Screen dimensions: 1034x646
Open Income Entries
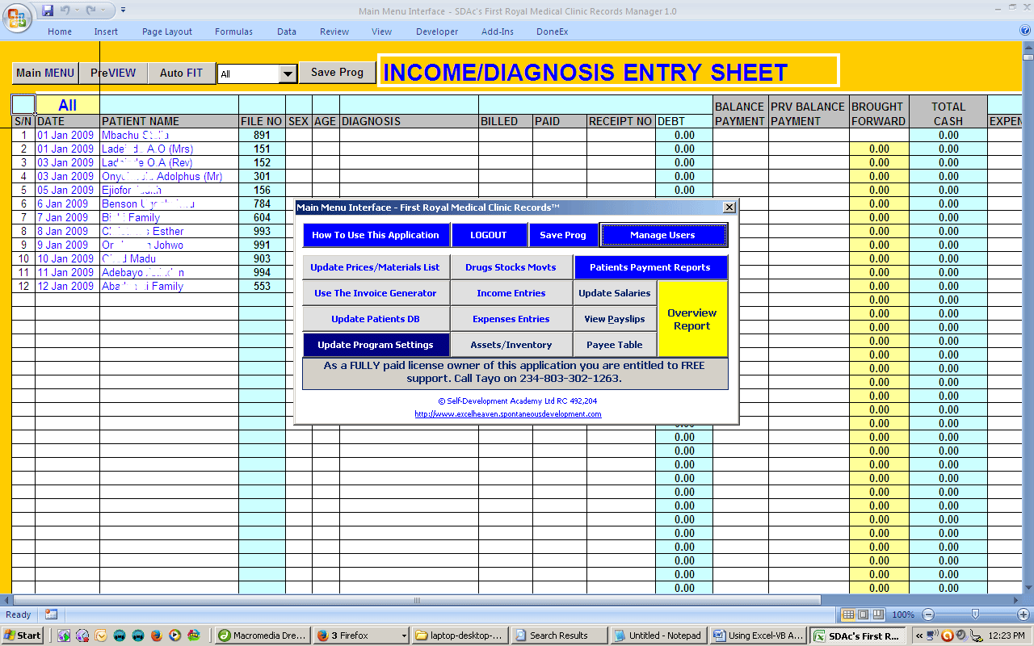[x=511, y=293]
